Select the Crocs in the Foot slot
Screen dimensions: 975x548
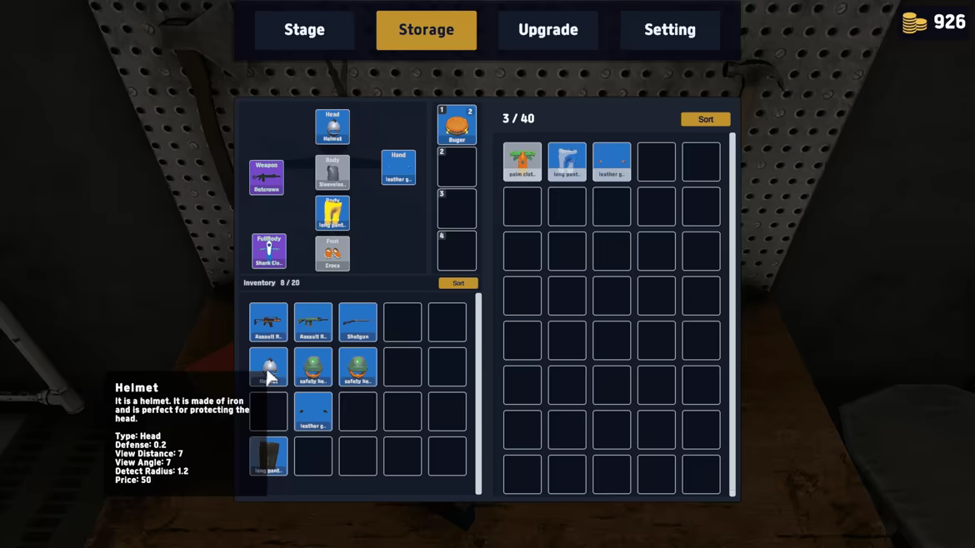coord(332,253)
